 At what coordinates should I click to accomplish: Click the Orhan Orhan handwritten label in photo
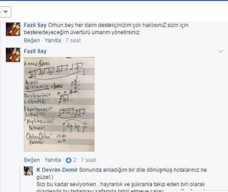[39, 137]
